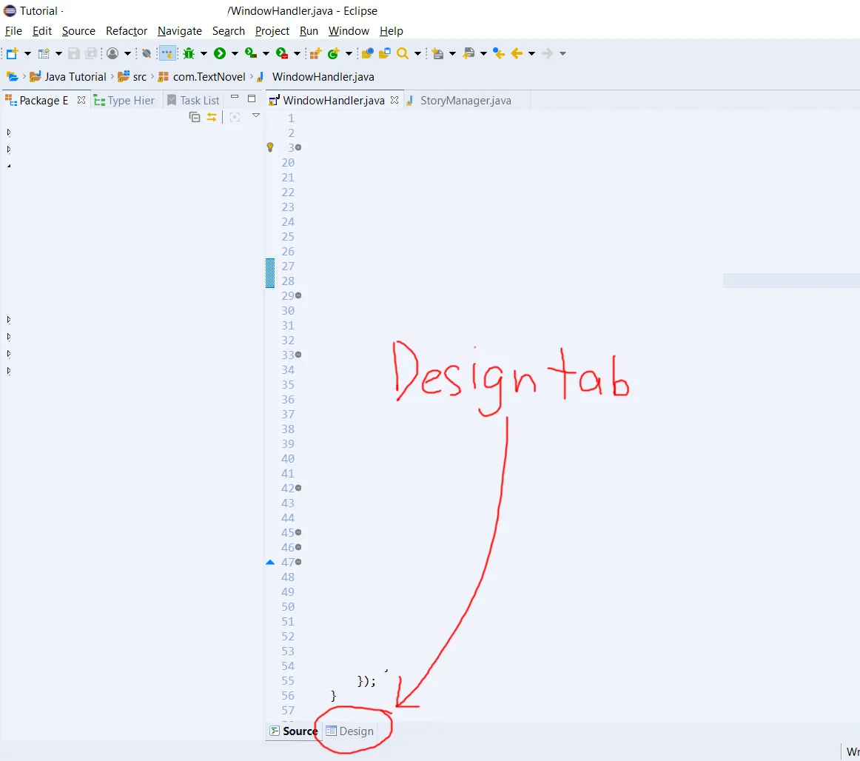Click line number 27 in the gutter
This screenshot has width=860, height=761.
288,266
